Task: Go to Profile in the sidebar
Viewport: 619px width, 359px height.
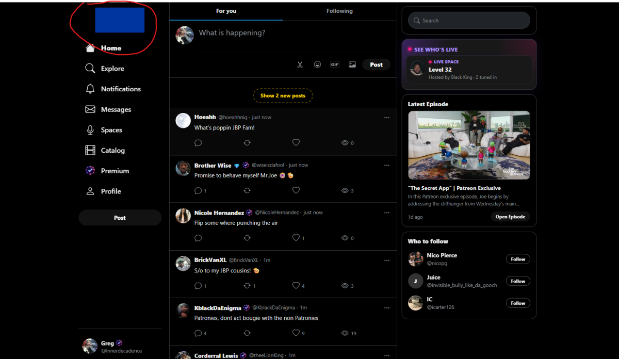Action: tap(103, 191)
